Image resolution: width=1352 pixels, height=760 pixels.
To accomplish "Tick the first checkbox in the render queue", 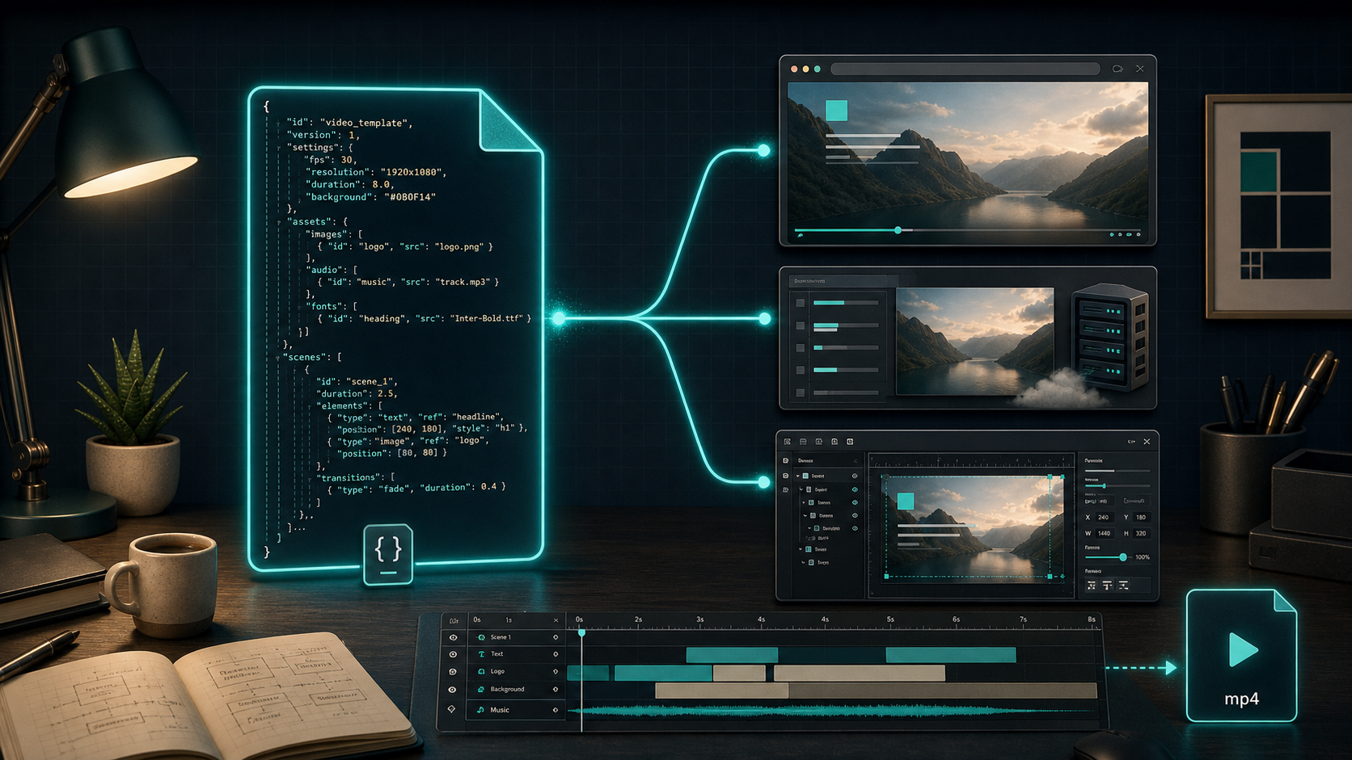I will (x=801, y=303).
